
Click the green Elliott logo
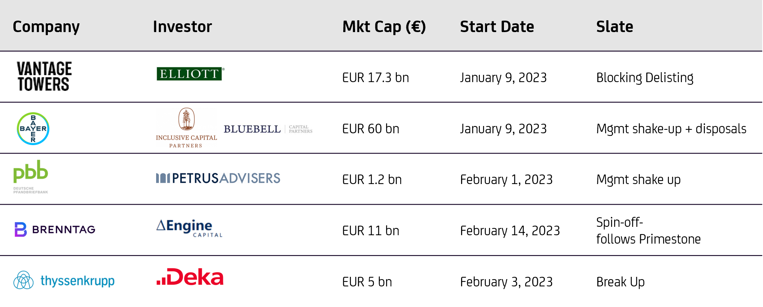tap(190, 74)
